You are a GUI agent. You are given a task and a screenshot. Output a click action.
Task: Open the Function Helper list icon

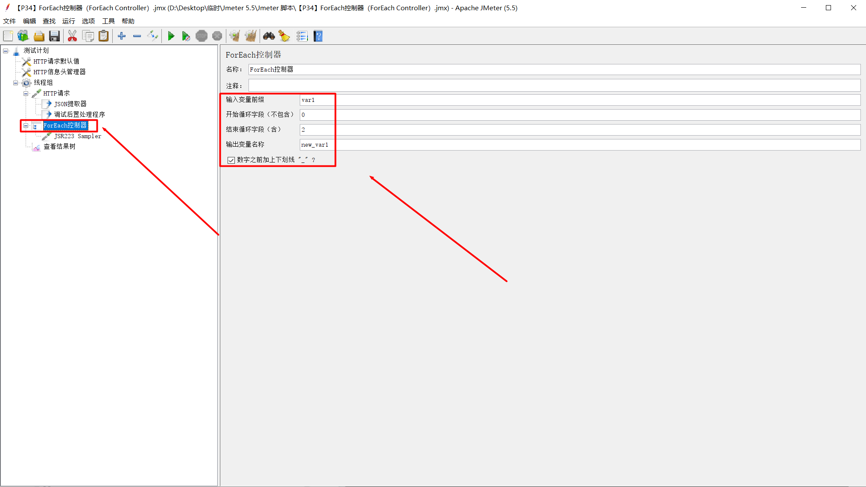click(302, 36)
